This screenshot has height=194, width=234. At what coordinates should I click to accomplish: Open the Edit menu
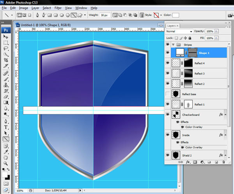13,8
